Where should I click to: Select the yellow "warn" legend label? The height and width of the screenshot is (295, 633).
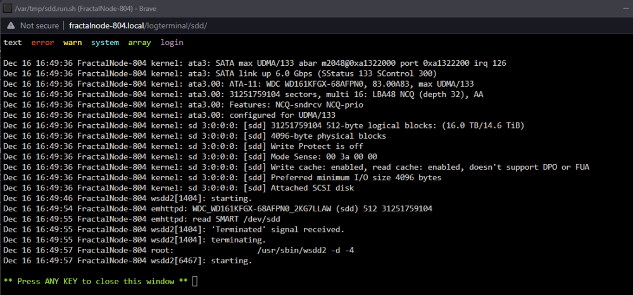tap(72, 42)
